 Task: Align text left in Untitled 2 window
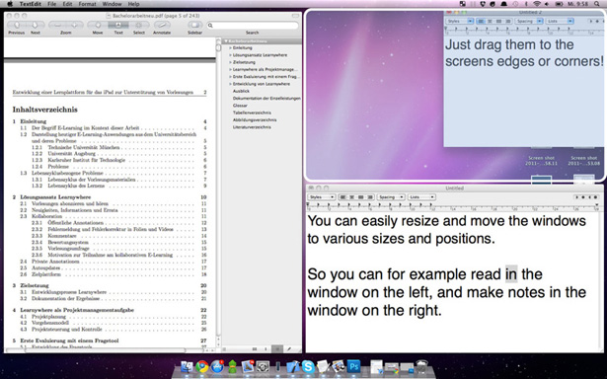(481, 21)
